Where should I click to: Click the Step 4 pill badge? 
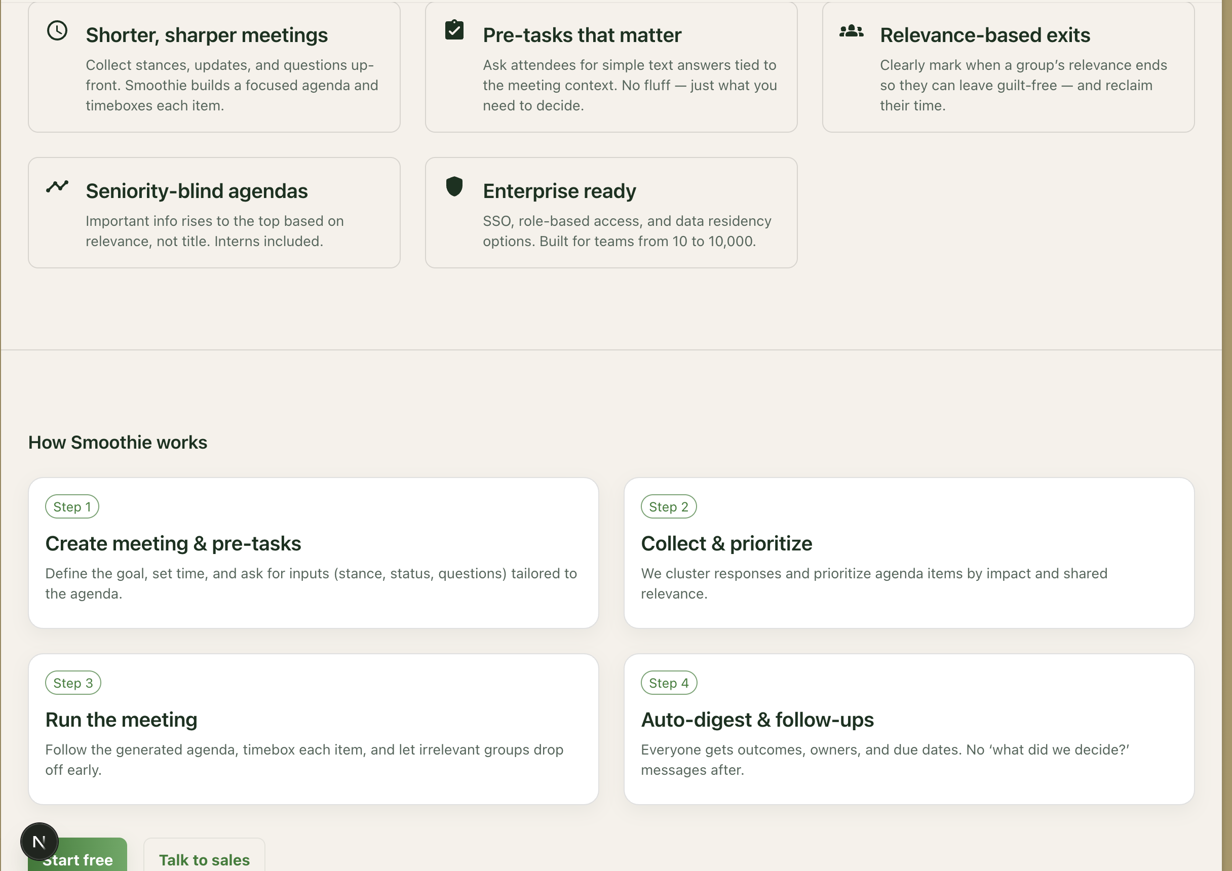pyautogui.click(x=669, y=683)
